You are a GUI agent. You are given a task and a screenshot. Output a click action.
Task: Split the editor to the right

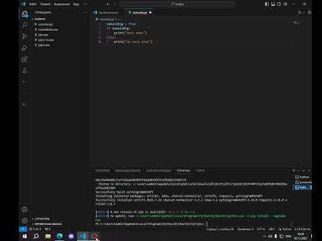coord(309,13)
